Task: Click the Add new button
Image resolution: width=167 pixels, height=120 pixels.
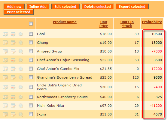Action: [14, 7]
